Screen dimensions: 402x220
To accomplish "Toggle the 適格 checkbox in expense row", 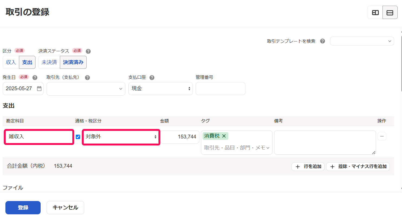I will click(78, 137).
